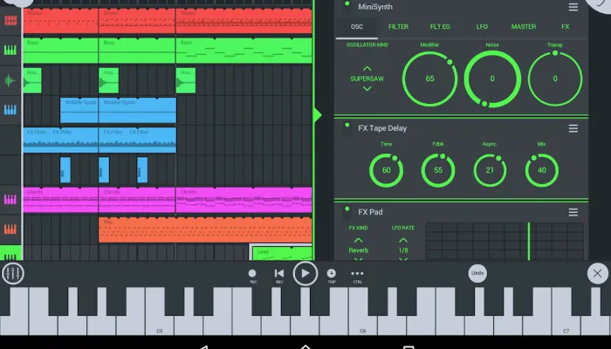Open the mixer sliders icon
The height and width of the screenshot is (349, 611).
13,273
